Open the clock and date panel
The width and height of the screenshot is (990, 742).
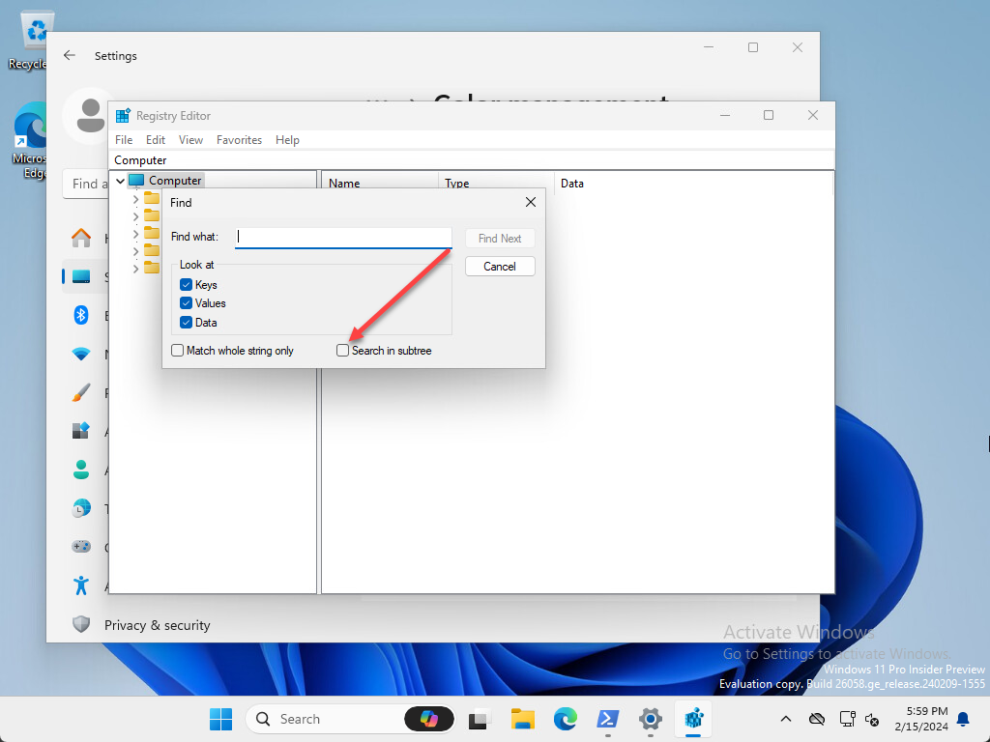[x=921, y=719]
